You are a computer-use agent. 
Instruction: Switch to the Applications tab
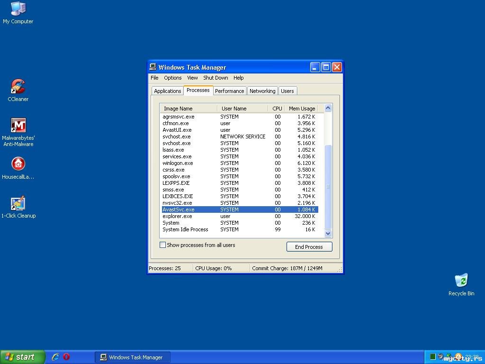(167, 91)
